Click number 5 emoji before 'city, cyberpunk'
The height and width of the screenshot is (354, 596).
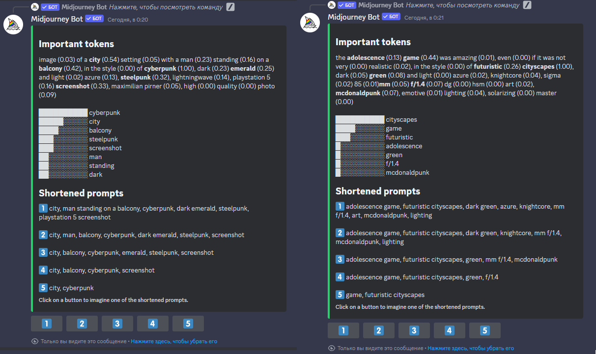(x=43, y=288)
